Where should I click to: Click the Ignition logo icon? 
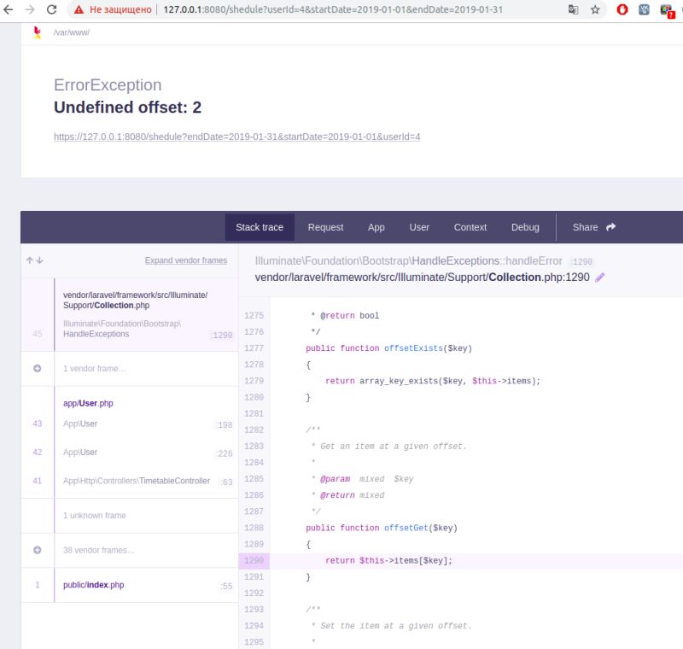38,32
